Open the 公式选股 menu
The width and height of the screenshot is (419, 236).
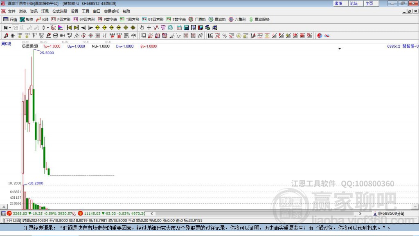click(x=60, y=11)
